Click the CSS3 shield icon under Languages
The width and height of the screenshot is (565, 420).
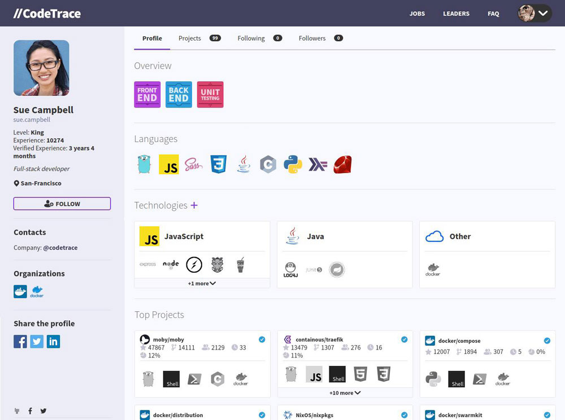(219, 164)
